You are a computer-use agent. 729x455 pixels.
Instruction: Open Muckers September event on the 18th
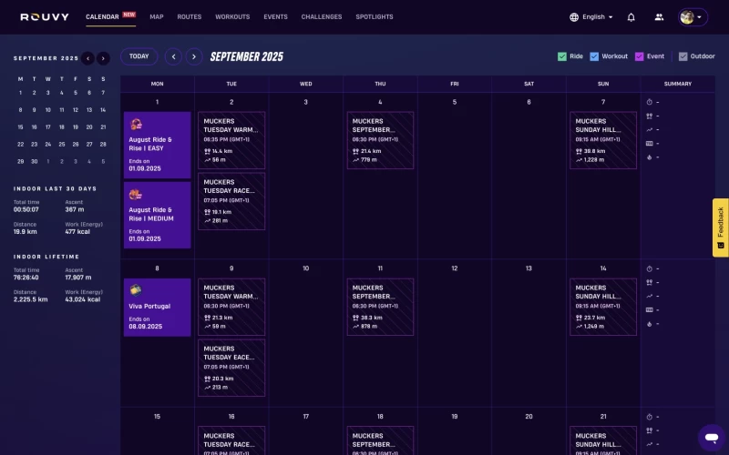(x=380, y=440)
